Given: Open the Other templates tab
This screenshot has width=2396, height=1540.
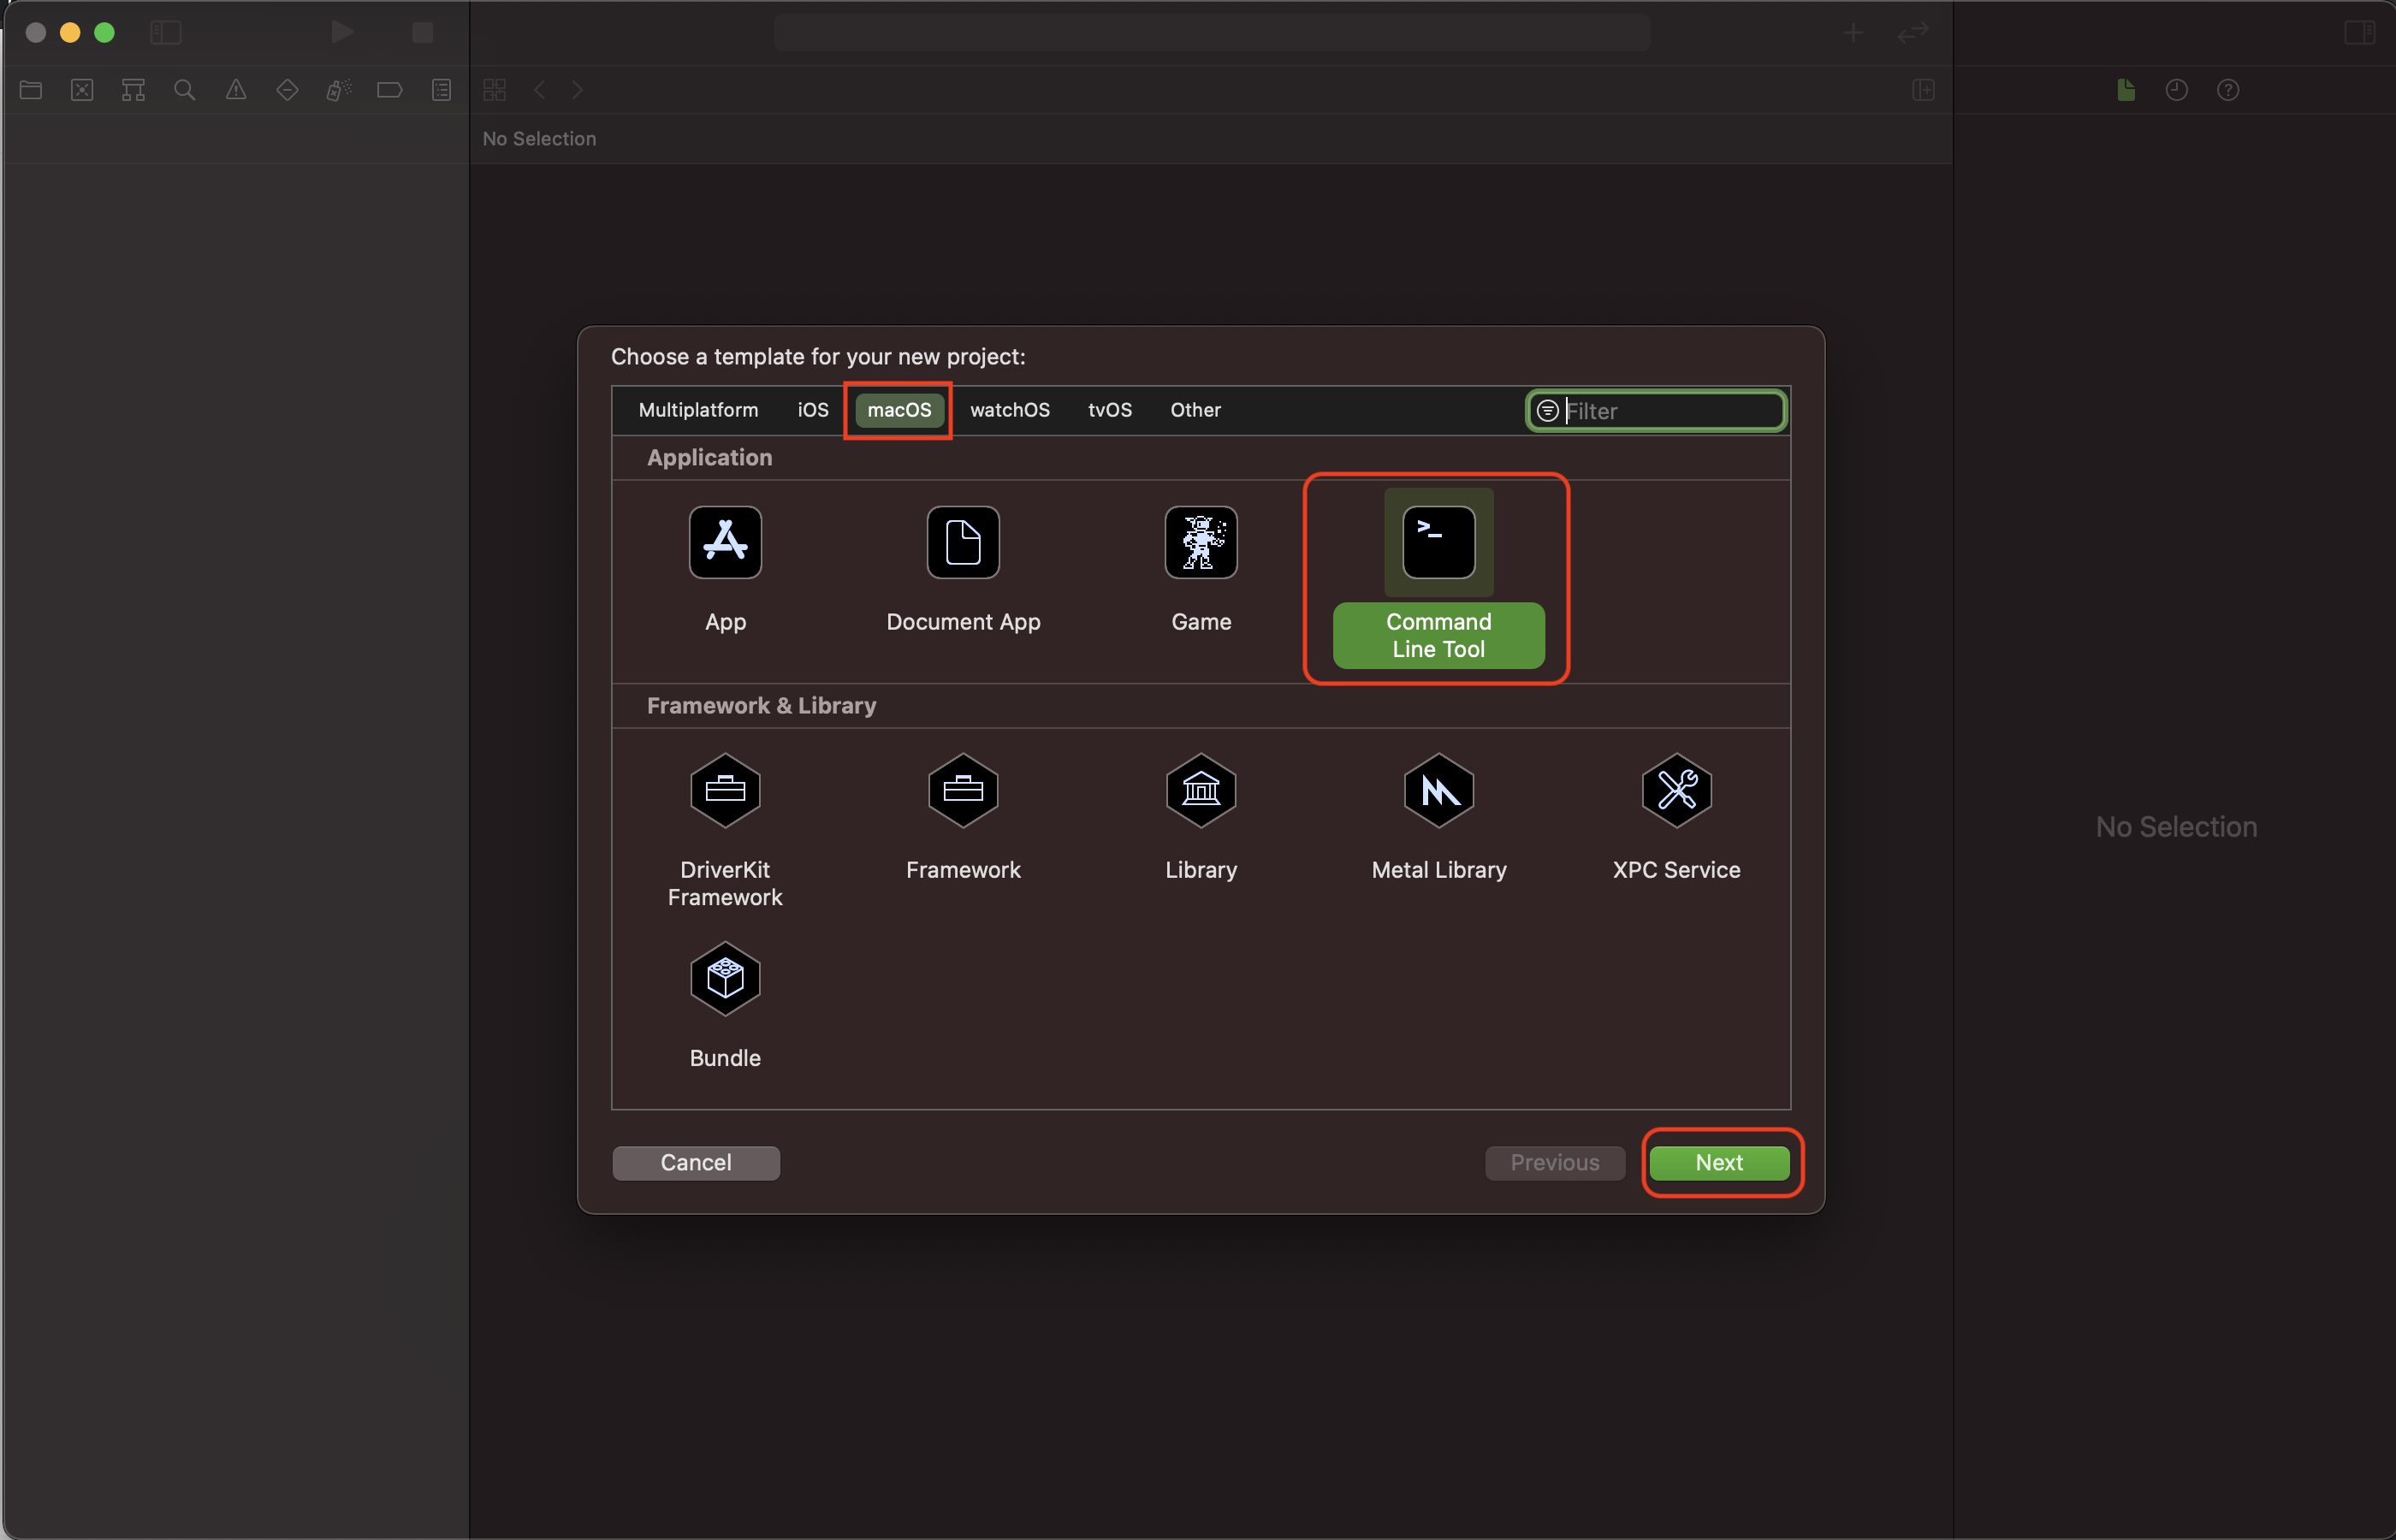Looking at the screenshot, I should [1195, 410].
